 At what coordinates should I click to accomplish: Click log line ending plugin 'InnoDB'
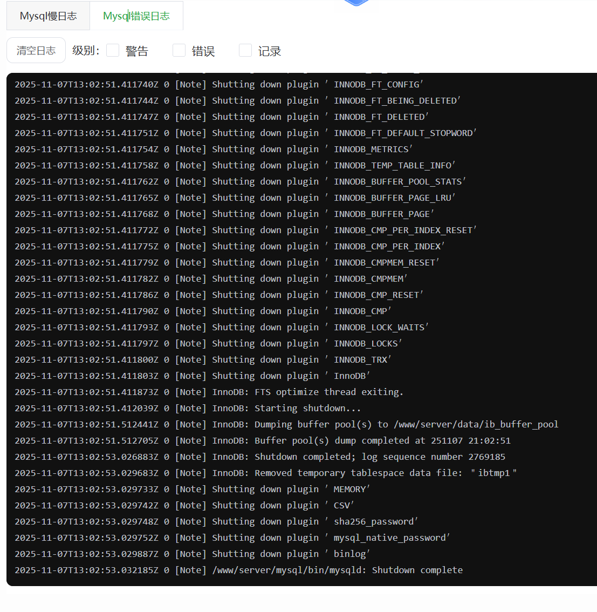192,376
